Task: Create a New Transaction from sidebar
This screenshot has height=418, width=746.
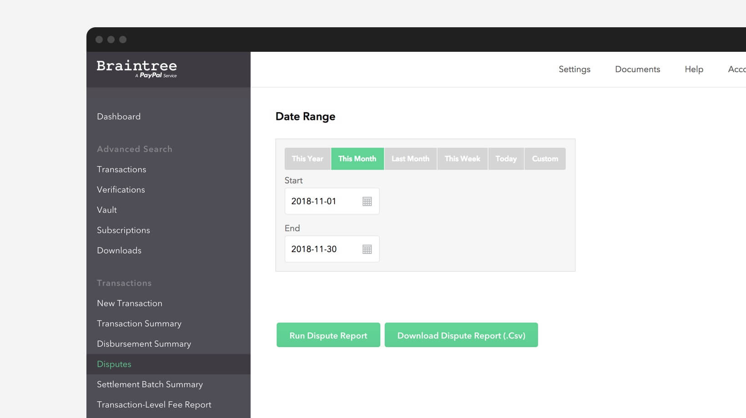Action: pos(130,303)
